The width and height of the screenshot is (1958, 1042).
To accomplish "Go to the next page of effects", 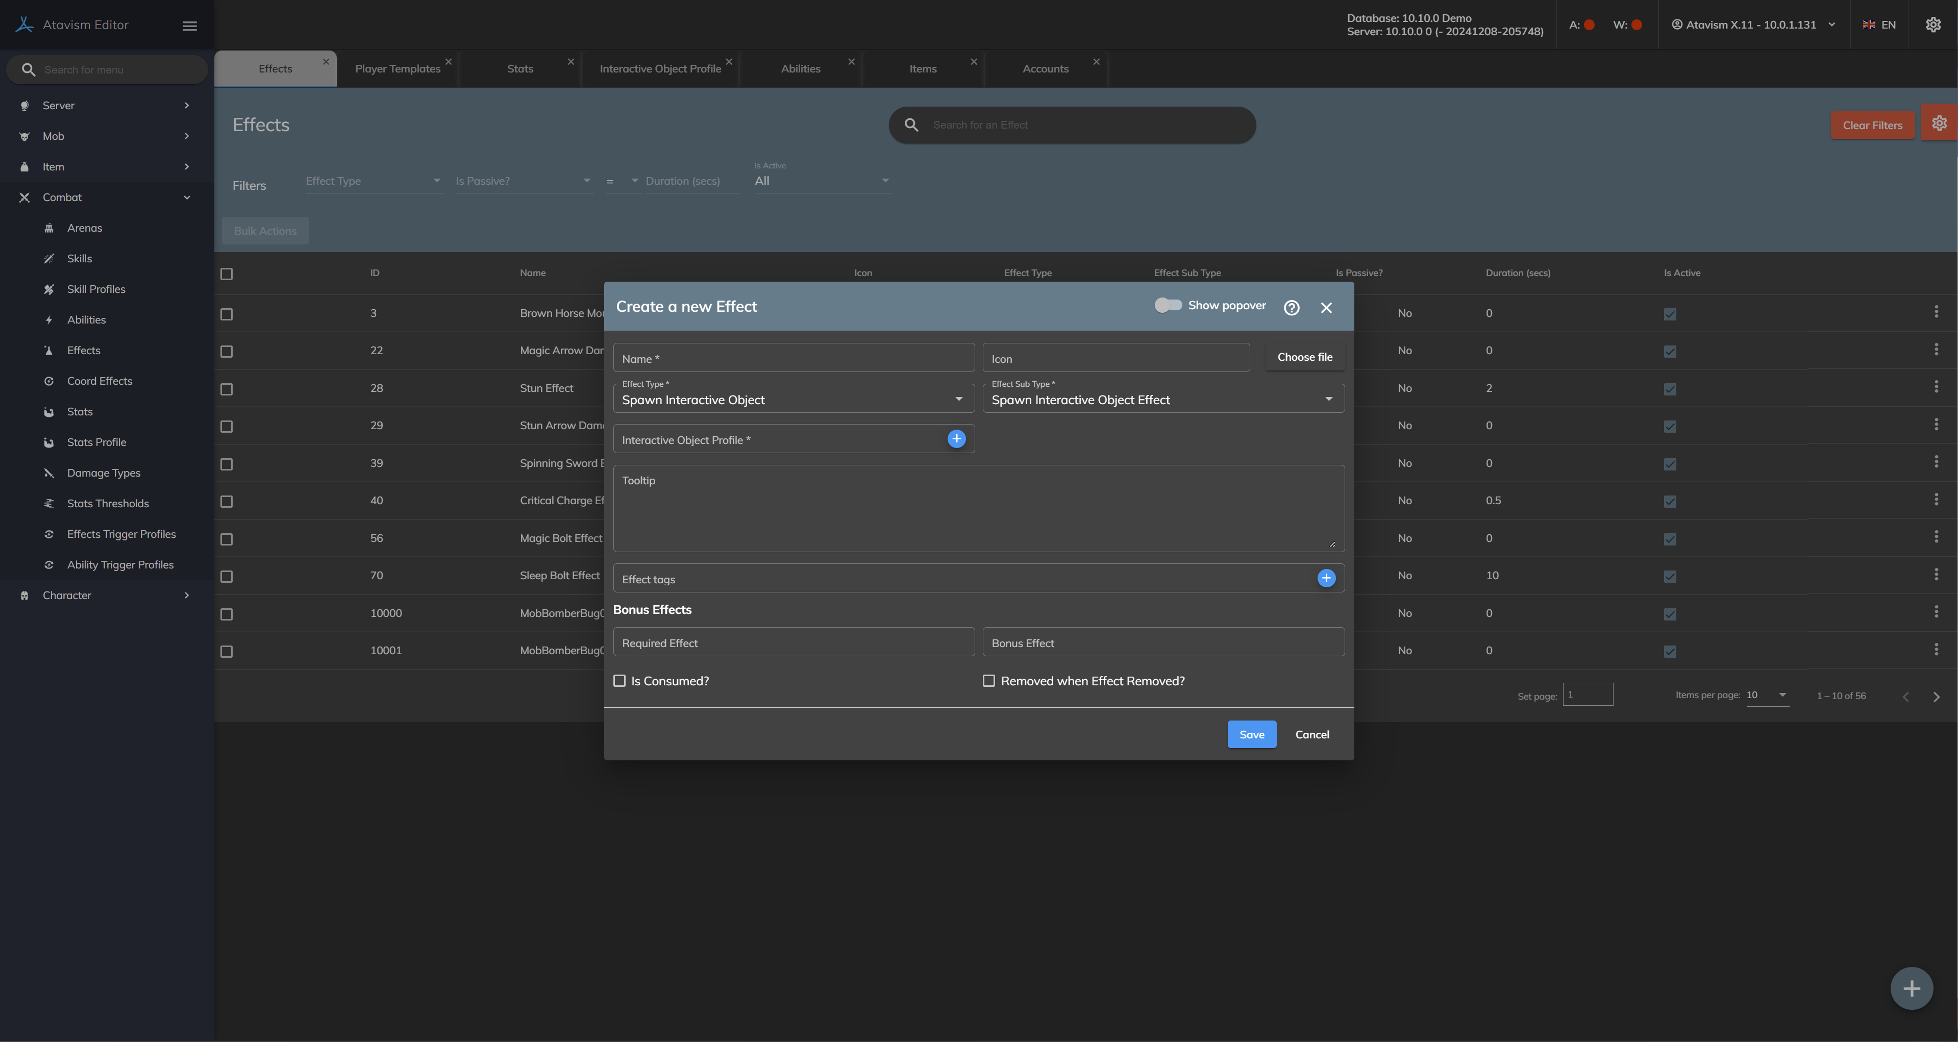I will click(x=1936, y=697).
